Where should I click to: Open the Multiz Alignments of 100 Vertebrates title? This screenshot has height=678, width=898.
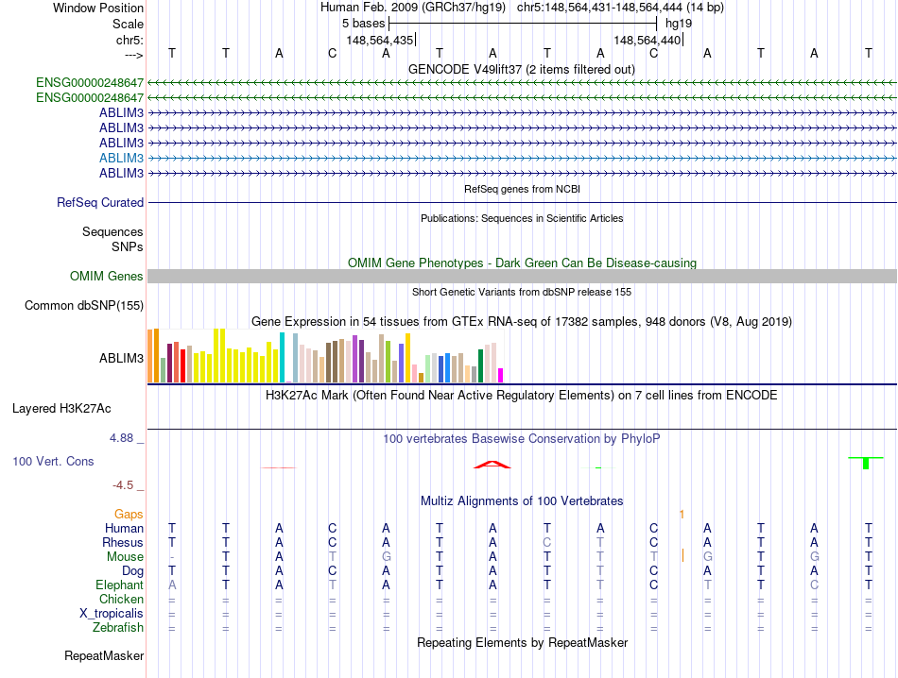(522, 501)
